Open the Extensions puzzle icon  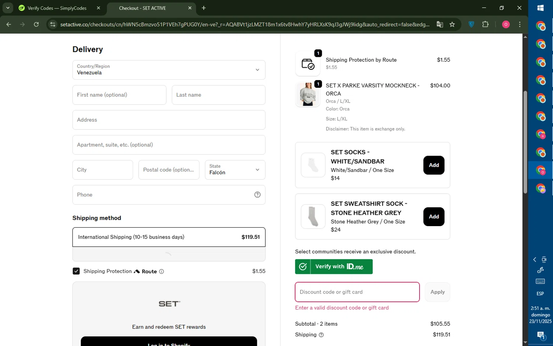[485, 24]
